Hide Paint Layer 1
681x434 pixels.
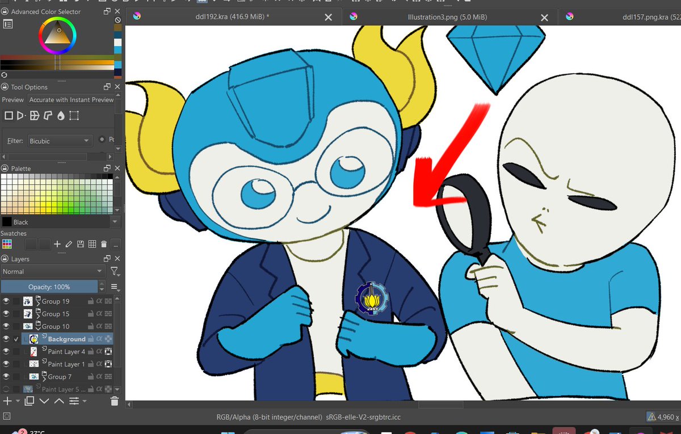pyautogui.click(x=6, y=364)
